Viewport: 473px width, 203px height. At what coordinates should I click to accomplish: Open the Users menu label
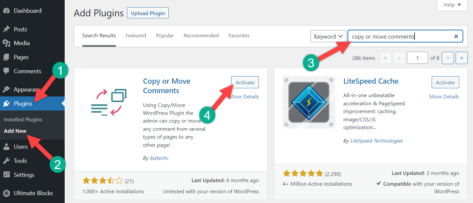click(x=21, y=147)
